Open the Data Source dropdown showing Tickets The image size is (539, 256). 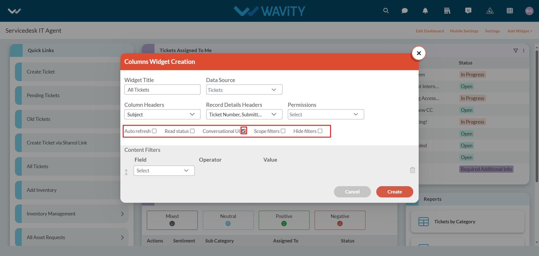(x=244, y=90)
